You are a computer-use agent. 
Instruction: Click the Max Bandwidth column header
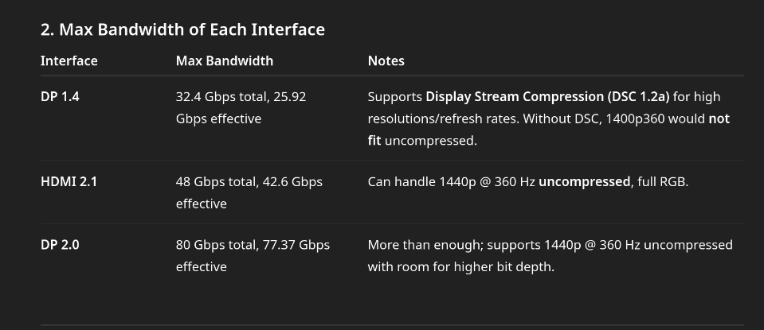(225, 60)
